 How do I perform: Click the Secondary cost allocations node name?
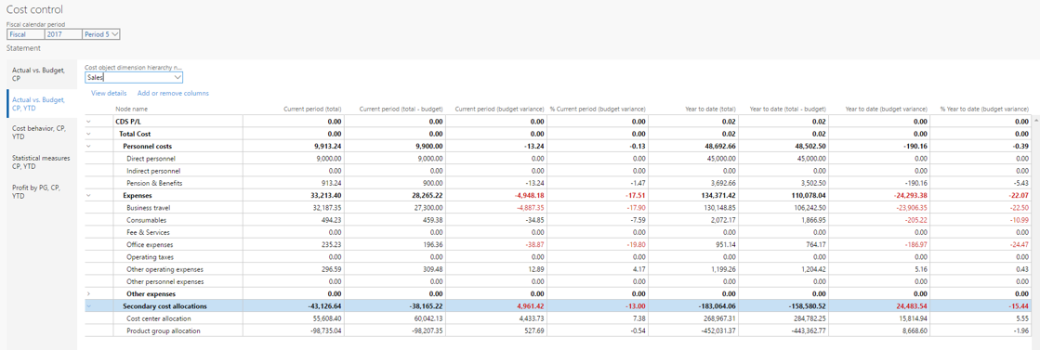(x=165, y=306)
